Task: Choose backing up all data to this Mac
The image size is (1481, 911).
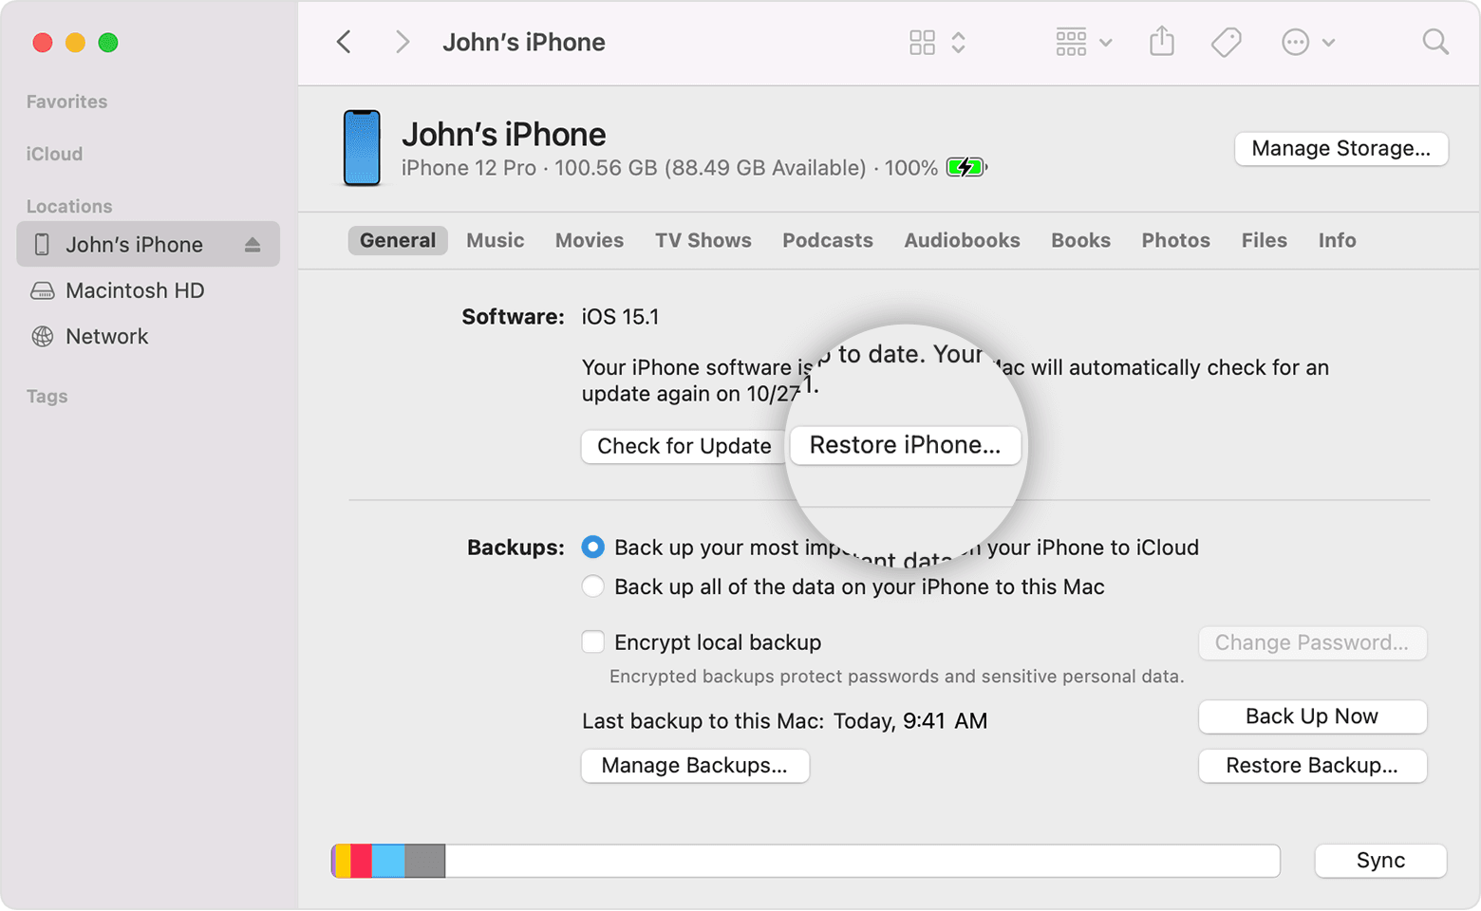Action: pos(592,586)
